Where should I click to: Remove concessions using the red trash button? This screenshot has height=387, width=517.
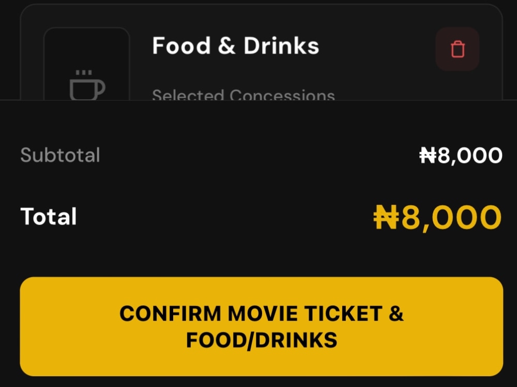point(458,49)
